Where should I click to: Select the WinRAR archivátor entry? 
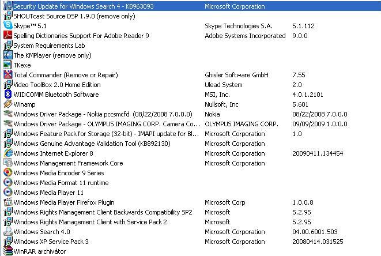point(40,251)
